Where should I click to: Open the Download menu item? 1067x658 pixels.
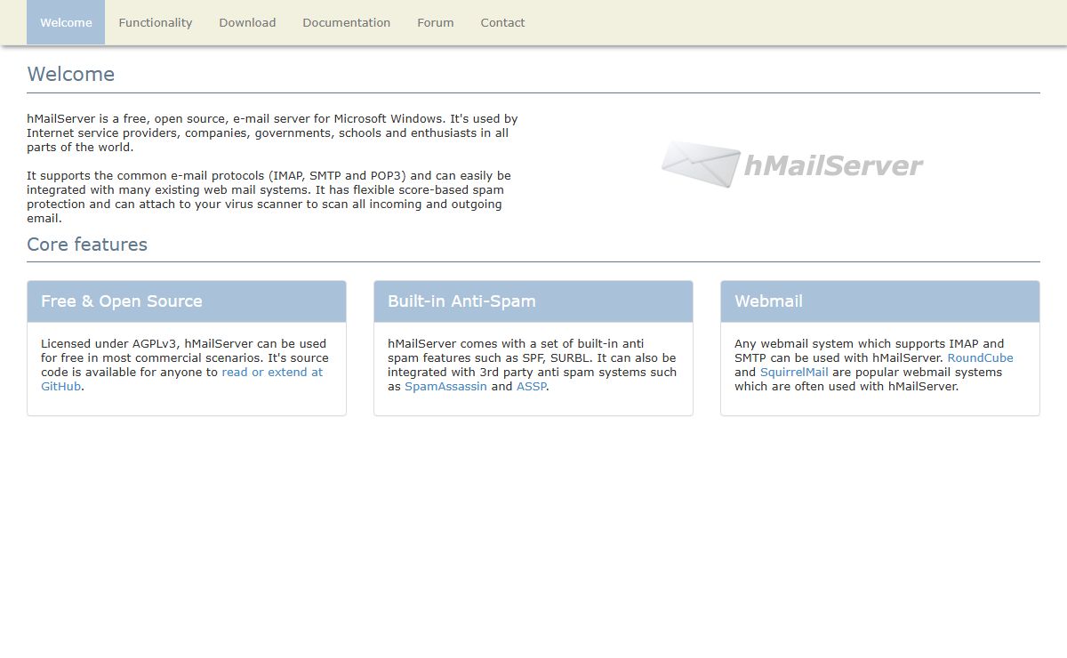click(247, 22)
